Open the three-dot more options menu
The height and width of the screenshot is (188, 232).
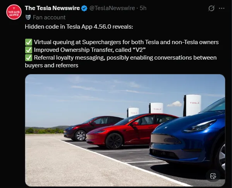(222, 8)
